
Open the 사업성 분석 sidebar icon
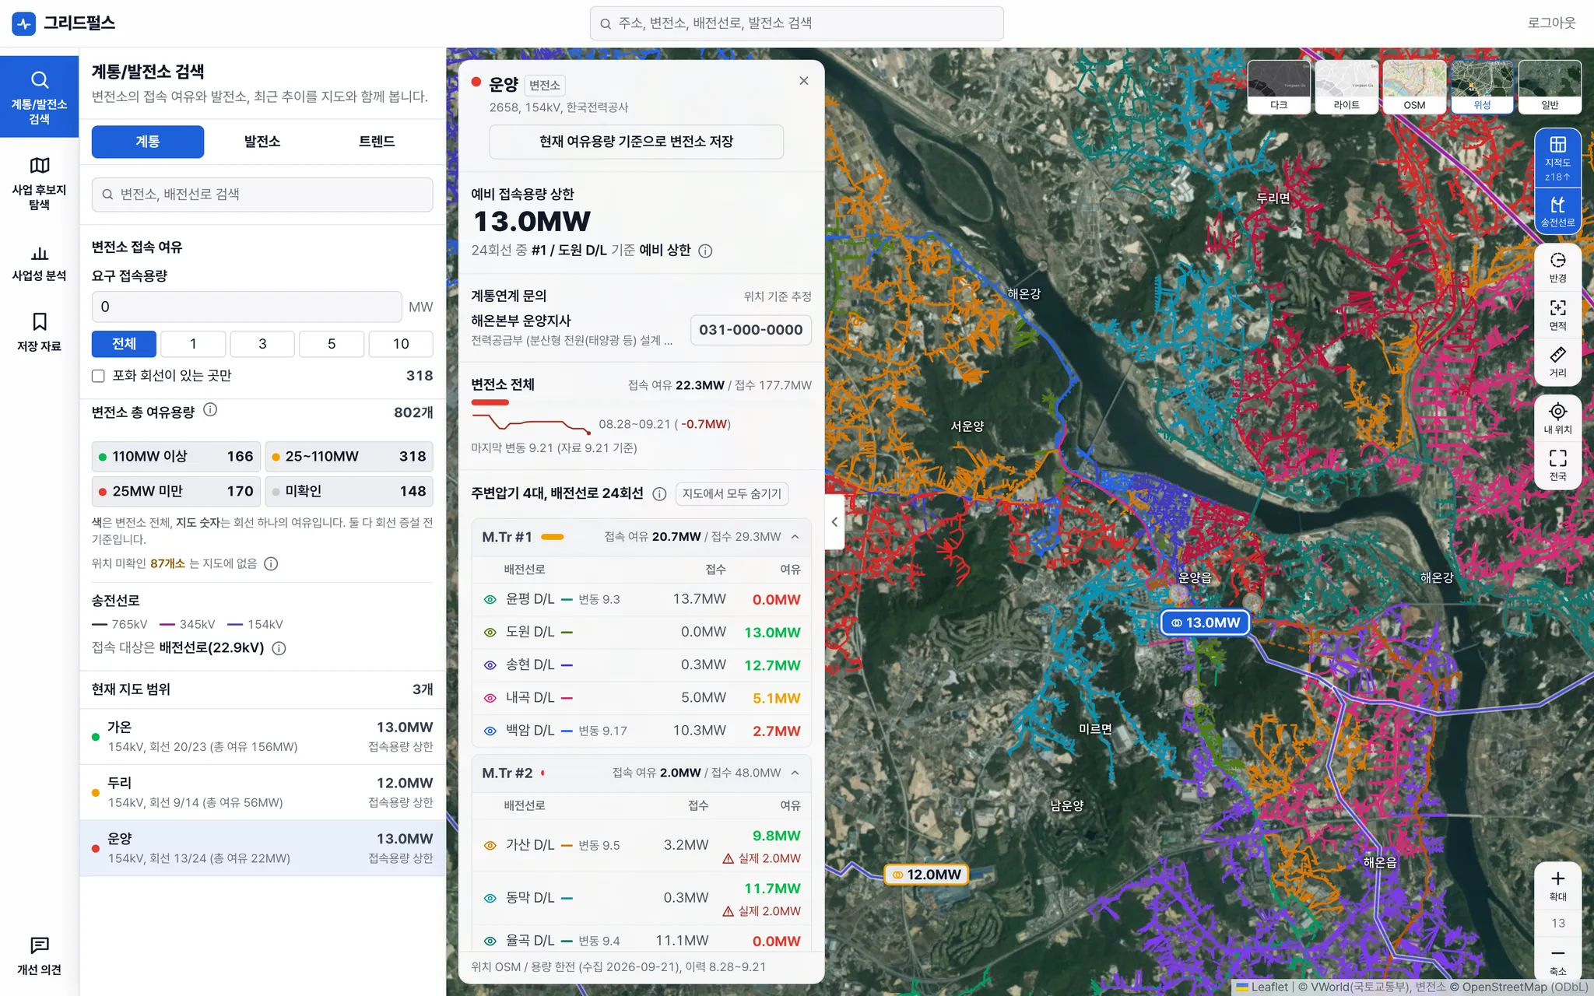coord(39,263)
